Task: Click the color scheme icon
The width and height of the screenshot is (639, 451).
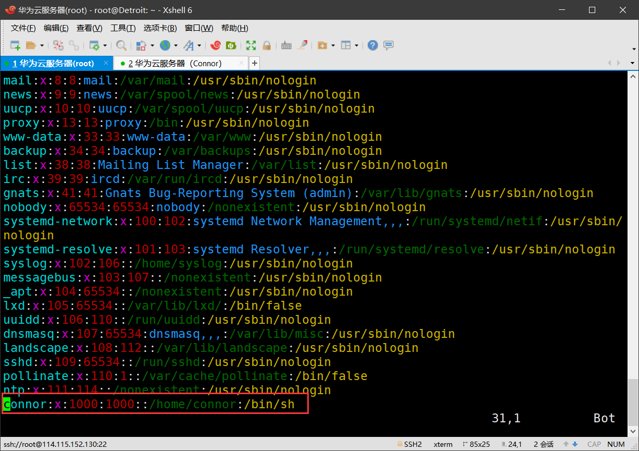Action: pos(141,45)
